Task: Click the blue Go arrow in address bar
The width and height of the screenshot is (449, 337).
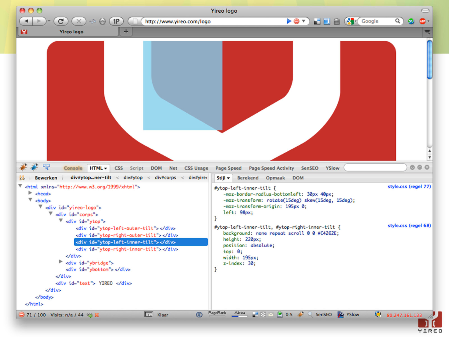Action: 289,21
